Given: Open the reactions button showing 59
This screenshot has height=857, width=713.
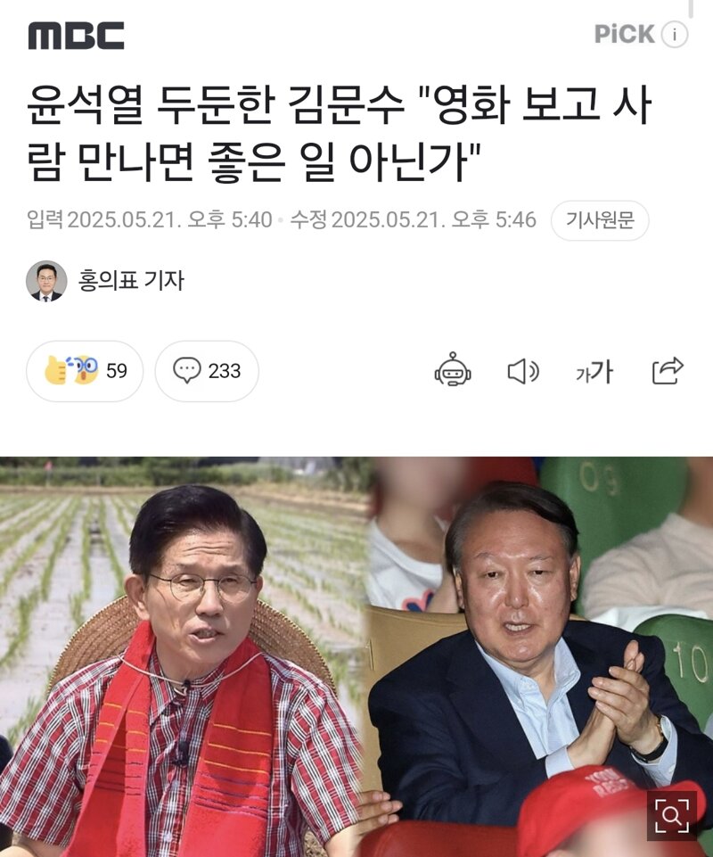Looking at the screenshot, I should (x=85, y=371).
